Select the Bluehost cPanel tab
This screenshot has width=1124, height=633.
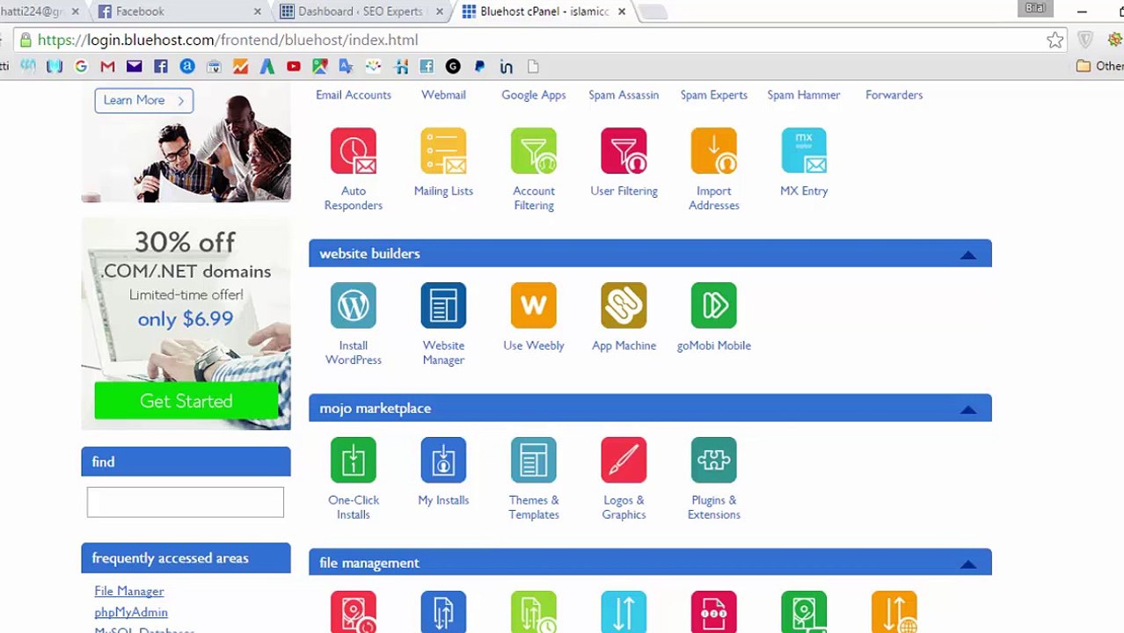pyautogui.click(x=543, y=11)
